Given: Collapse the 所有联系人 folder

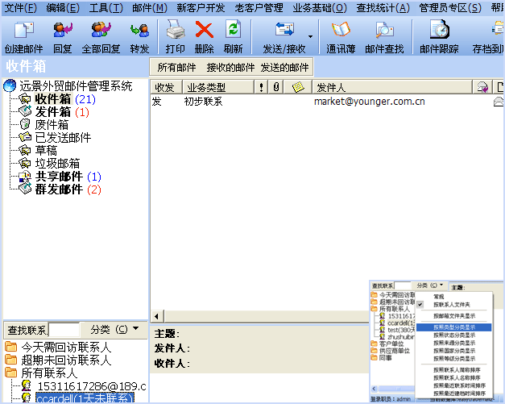Looking at the screenshot, I should 11,373.
